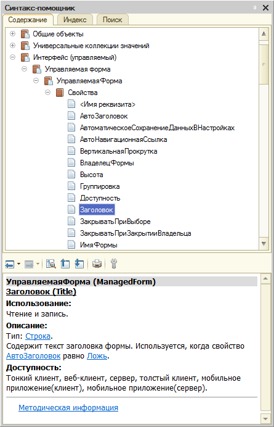Click the previous topic up-arrow icon
The width and height of the screenshot is (274, 427).
point(65,263)
